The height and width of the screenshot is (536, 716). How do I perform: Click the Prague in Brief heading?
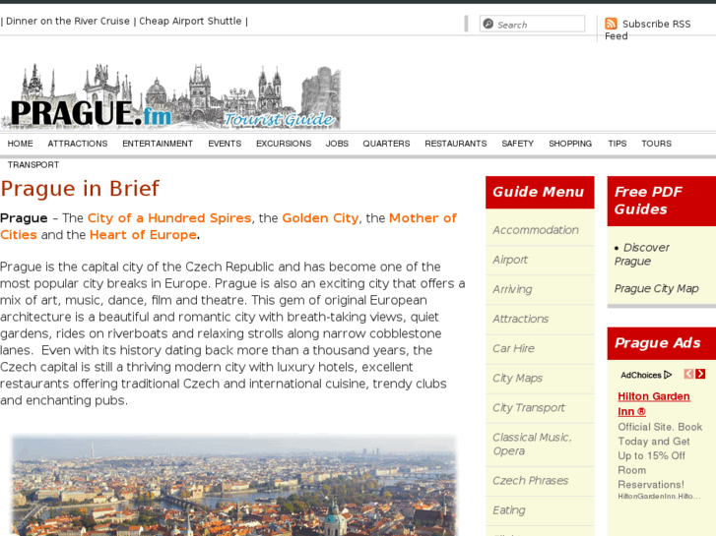pyautogui.click(x=80, y=189)
